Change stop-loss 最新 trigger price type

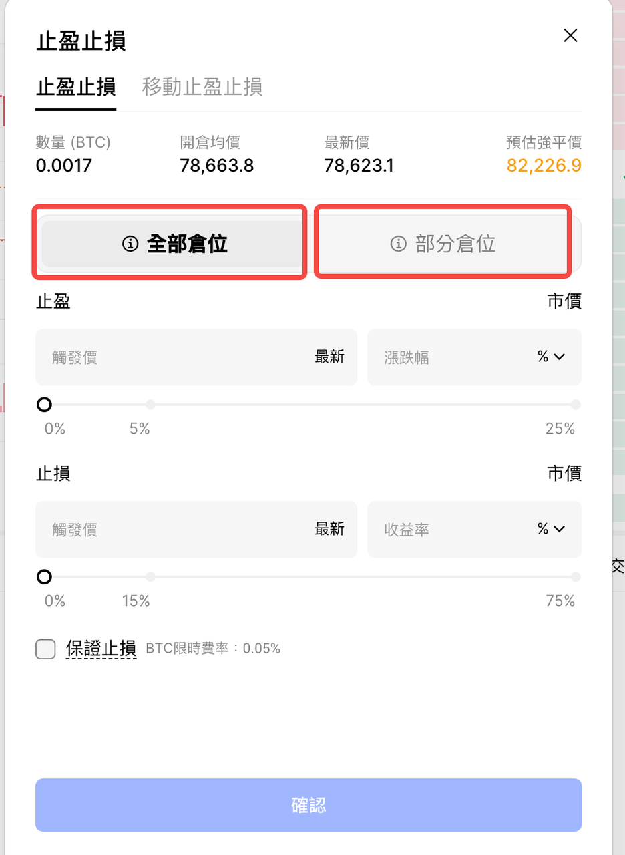click(x=329, y=529)
